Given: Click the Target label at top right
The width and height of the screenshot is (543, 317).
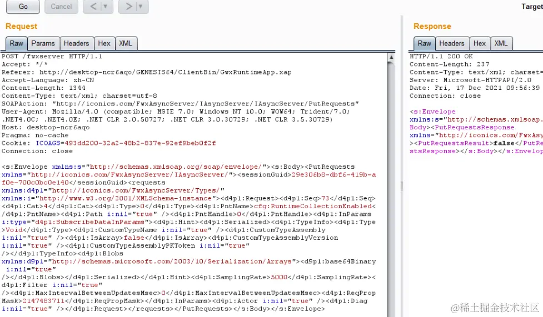Looking at the screenshot, I should point(532,7).
